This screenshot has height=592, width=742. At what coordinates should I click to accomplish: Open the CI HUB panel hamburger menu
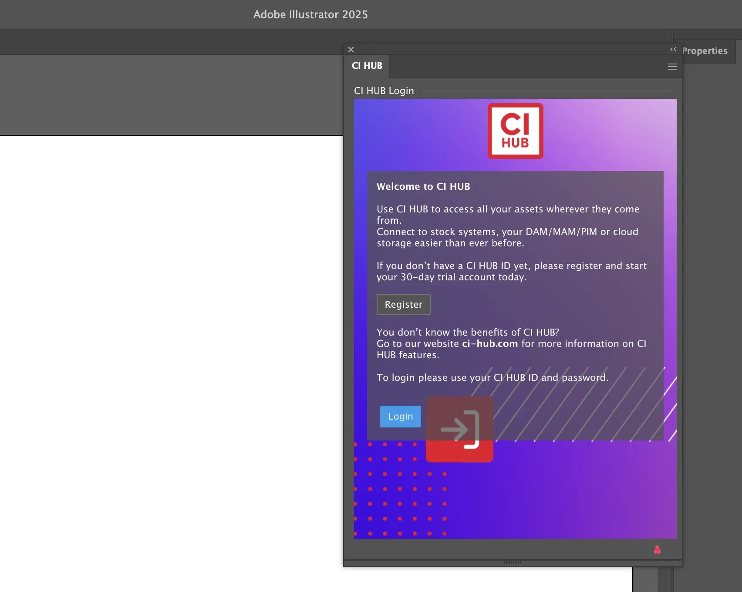(672, 67)
